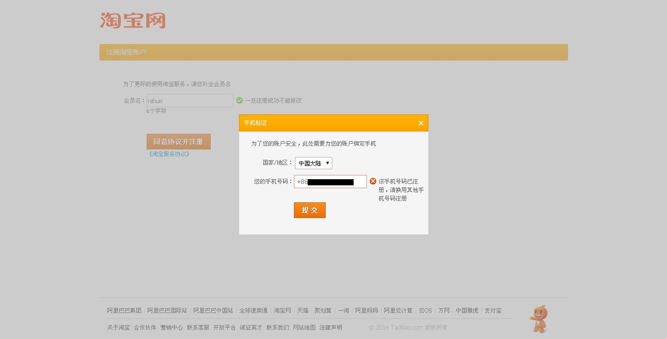Click the 提交 submit button
The width and height of the screenshot is (667, 339).
click(x=310, y=210)
